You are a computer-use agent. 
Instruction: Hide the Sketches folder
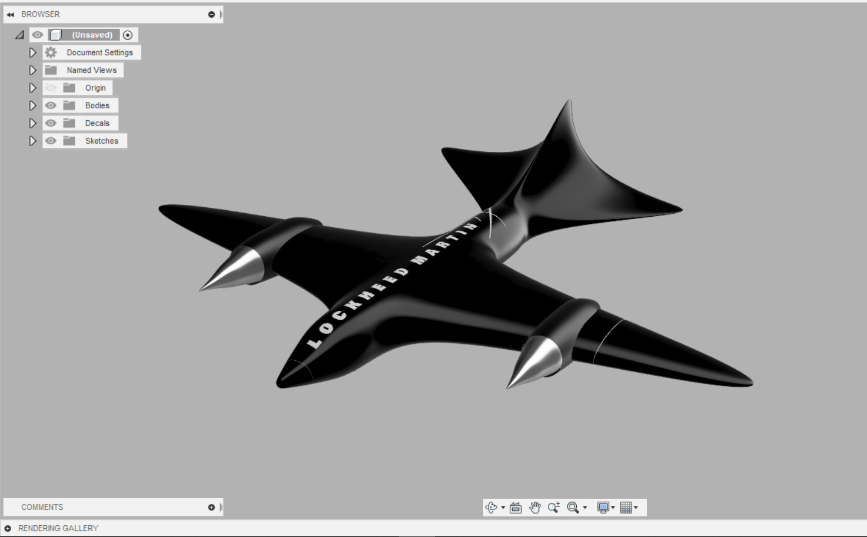(x=51, y=141)
